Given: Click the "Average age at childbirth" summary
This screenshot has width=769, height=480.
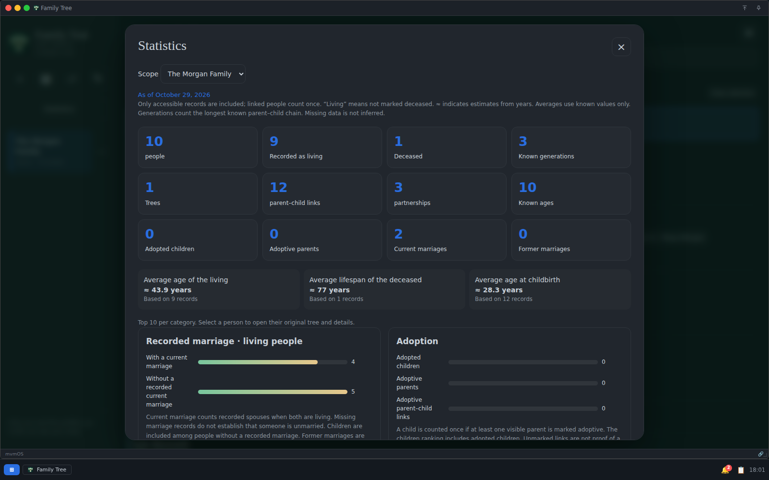Looking at the screenshot, I should point(550,289).
